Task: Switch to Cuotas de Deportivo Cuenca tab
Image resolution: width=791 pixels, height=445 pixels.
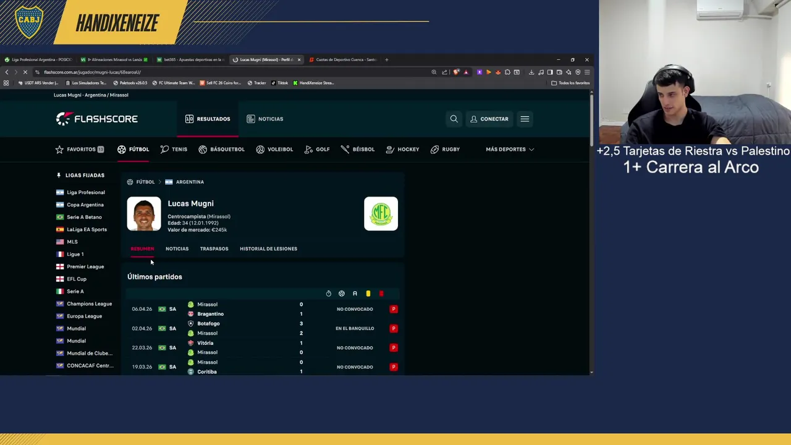Action: point(342,60)
